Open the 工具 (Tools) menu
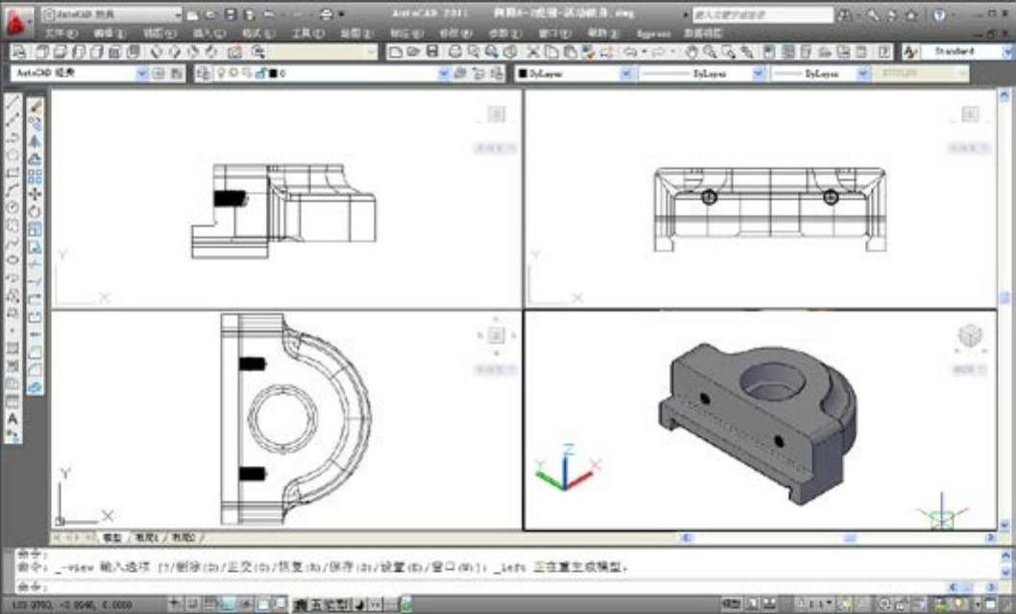This screenshot has width=1016, height=614. point(308,33)
